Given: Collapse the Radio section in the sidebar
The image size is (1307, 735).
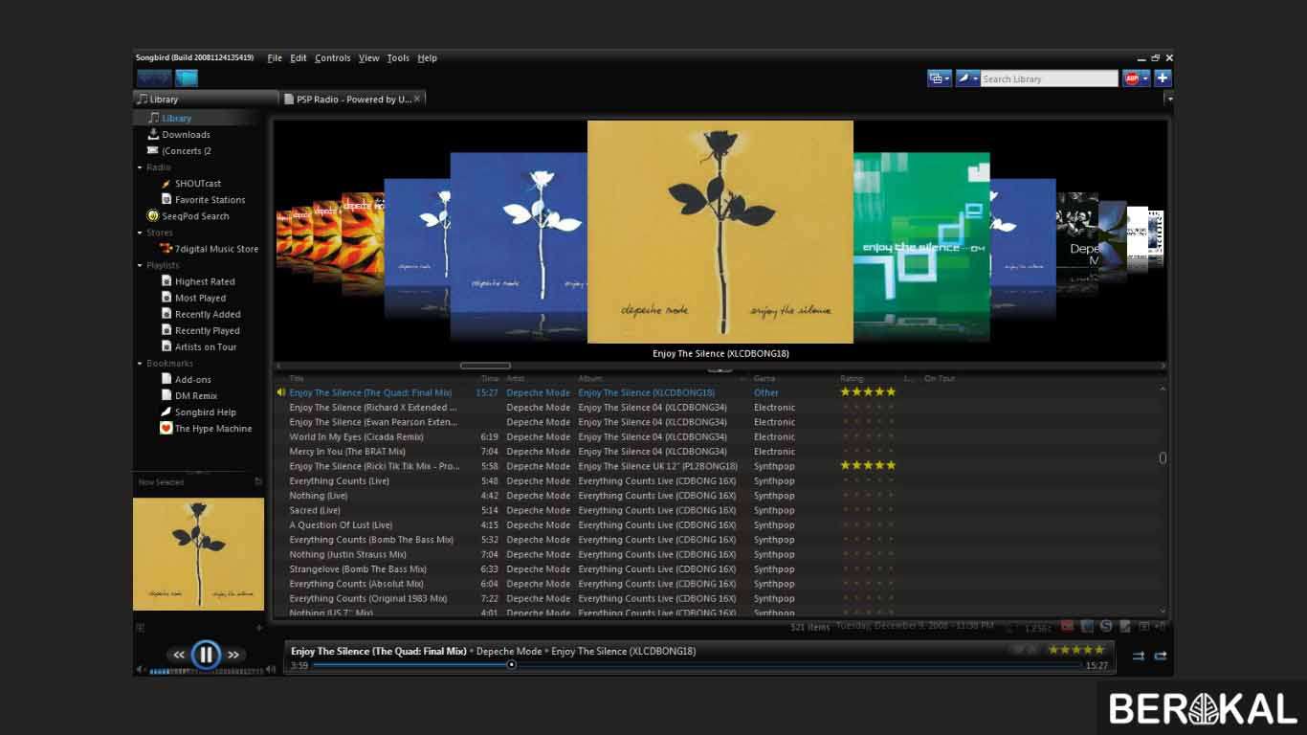Looking at the screenshot, I should click(x=142, y=167).
